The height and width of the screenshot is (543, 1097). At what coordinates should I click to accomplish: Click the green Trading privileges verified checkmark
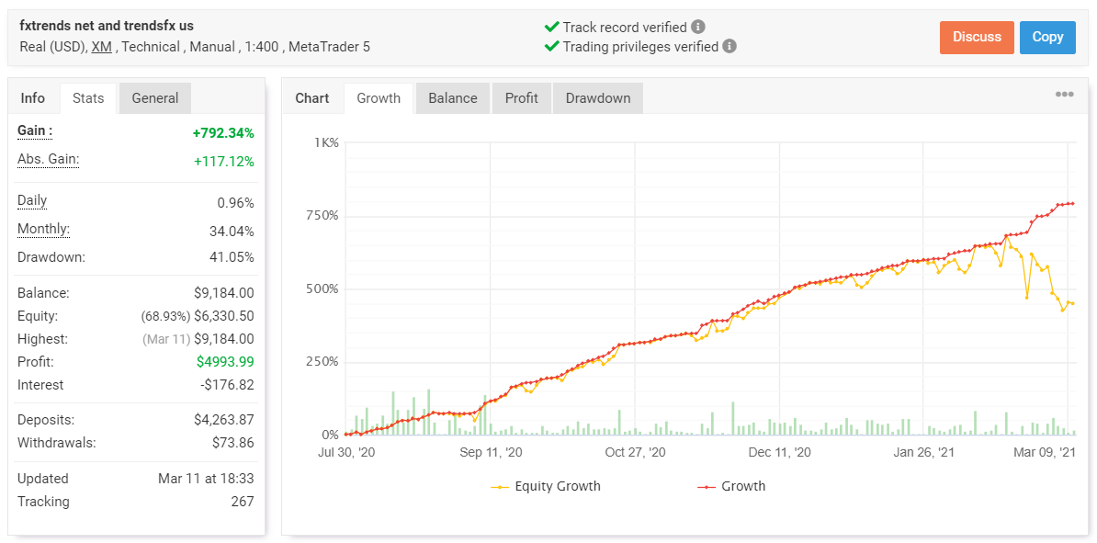pyautogui.click(x=551, y=46)
